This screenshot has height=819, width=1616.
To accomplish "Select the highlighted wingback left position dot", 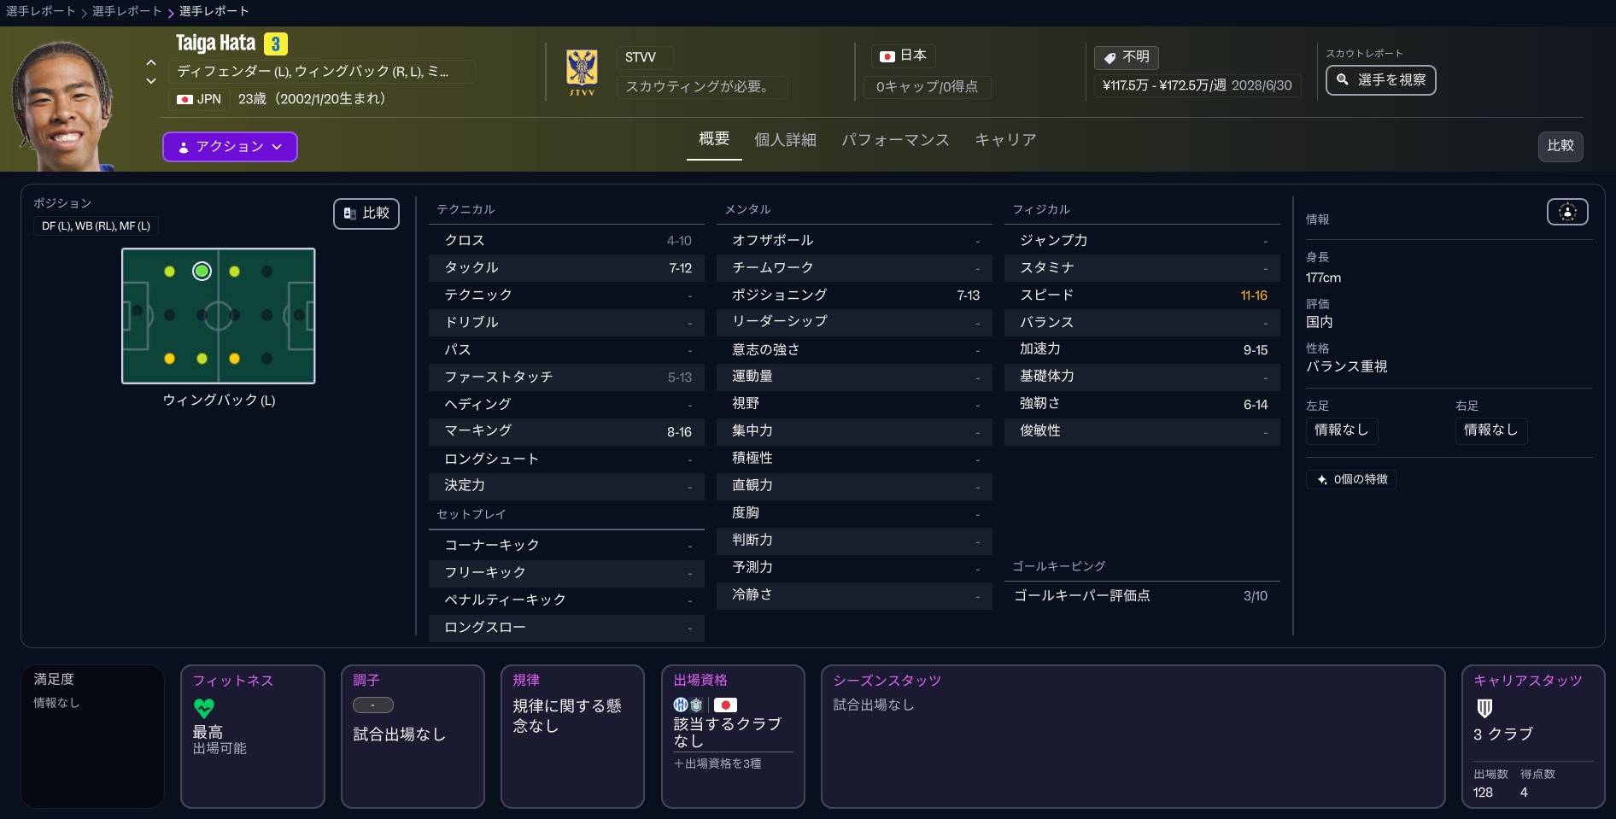I will coord(202,272).
